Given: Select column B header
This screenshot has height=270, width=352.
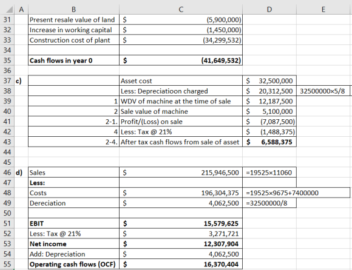Looking at the screenshot, I should coord(73,10).
